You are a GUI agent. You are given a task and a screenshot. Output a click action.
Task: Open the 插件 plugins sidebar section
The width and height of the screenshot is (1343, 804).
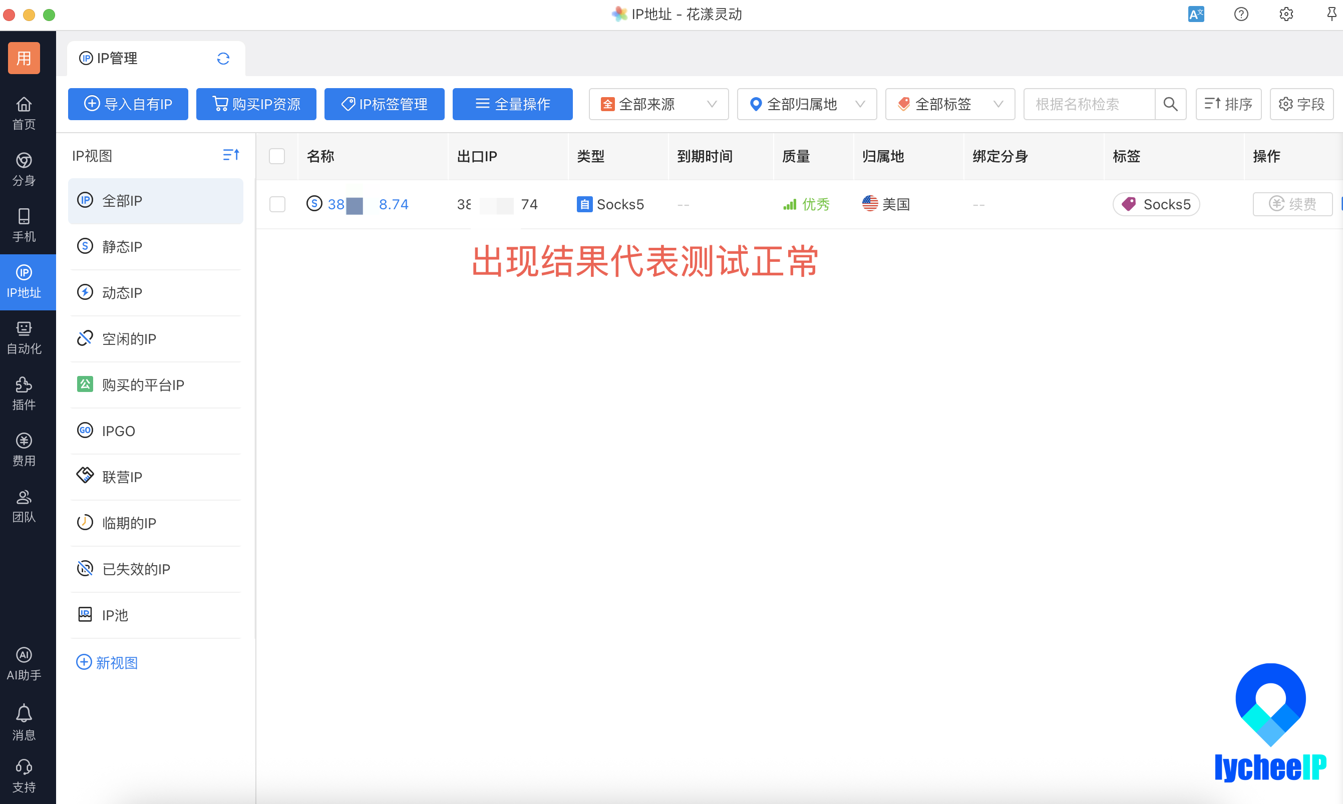[x=24, y=393]
